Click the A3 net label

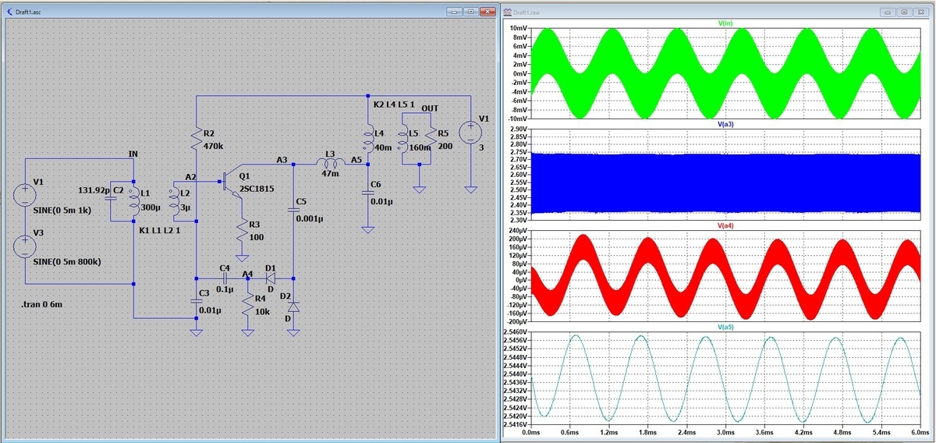282,160
